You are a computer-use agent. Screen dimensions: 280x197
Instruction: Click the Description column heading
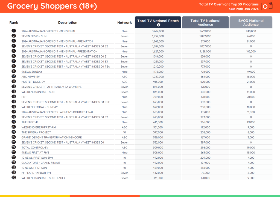(68, 22)
